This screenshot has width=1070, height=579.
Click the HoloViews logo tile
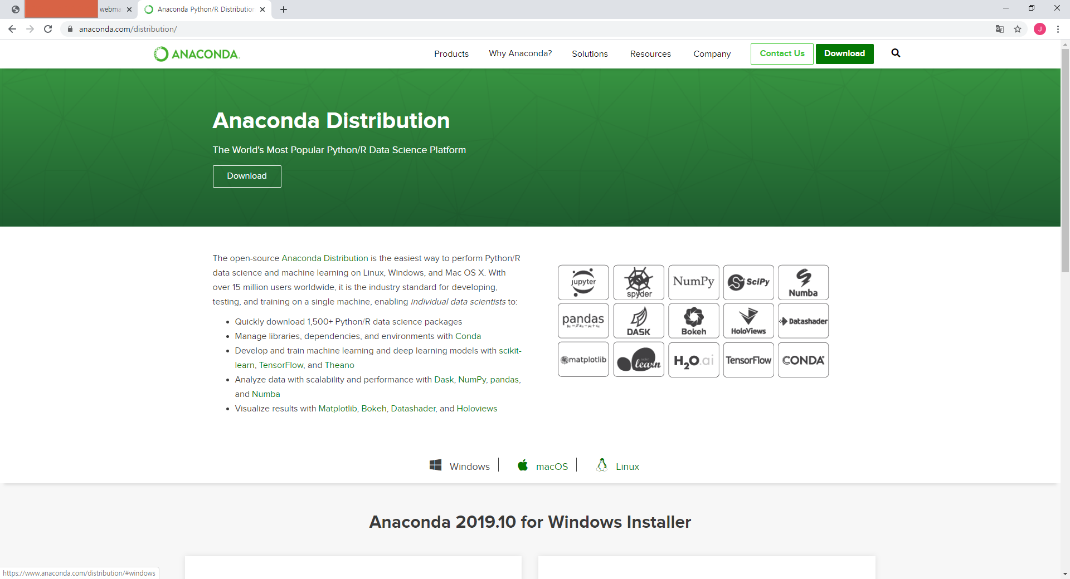tap(748, 321)
